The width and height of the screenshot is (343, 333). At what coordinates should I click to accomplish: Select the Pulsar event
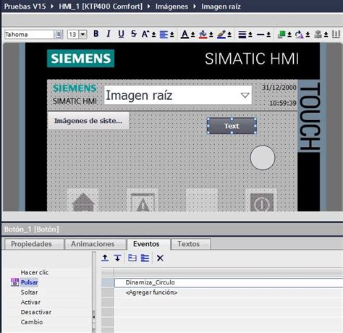[29, 282]
